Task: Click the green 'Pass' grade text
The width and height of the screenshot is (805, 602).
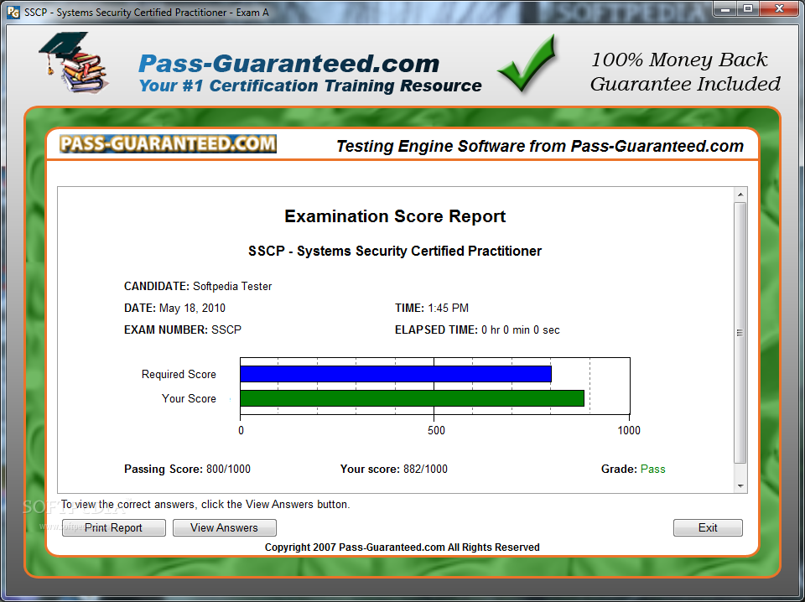Action: [652, 469]
